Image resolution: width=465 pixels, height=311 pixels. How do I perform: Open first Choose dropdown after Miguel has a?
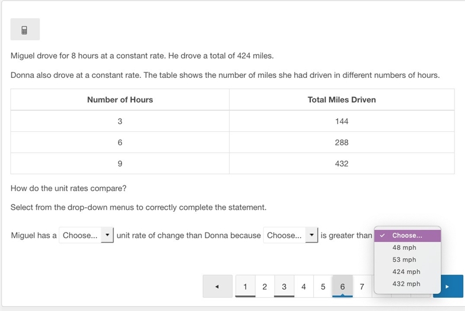(x=86, y=235)
